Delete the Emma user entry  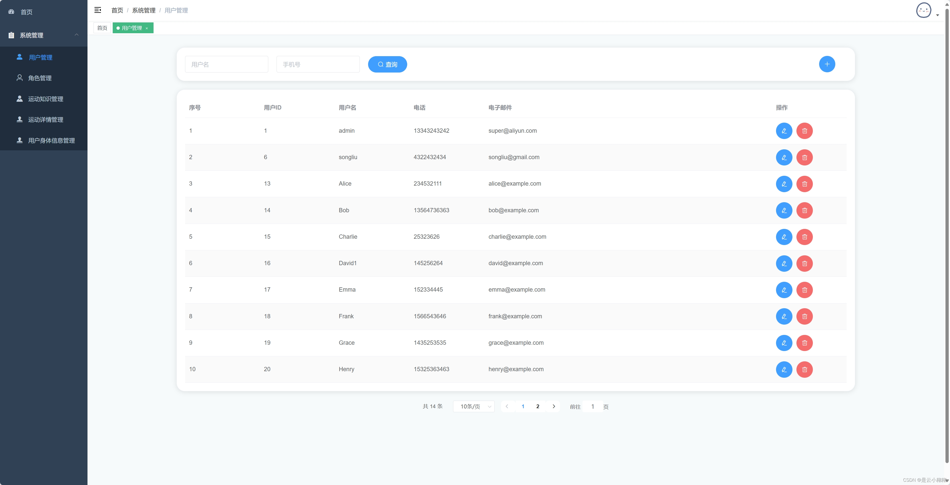[x=804, y=290]
